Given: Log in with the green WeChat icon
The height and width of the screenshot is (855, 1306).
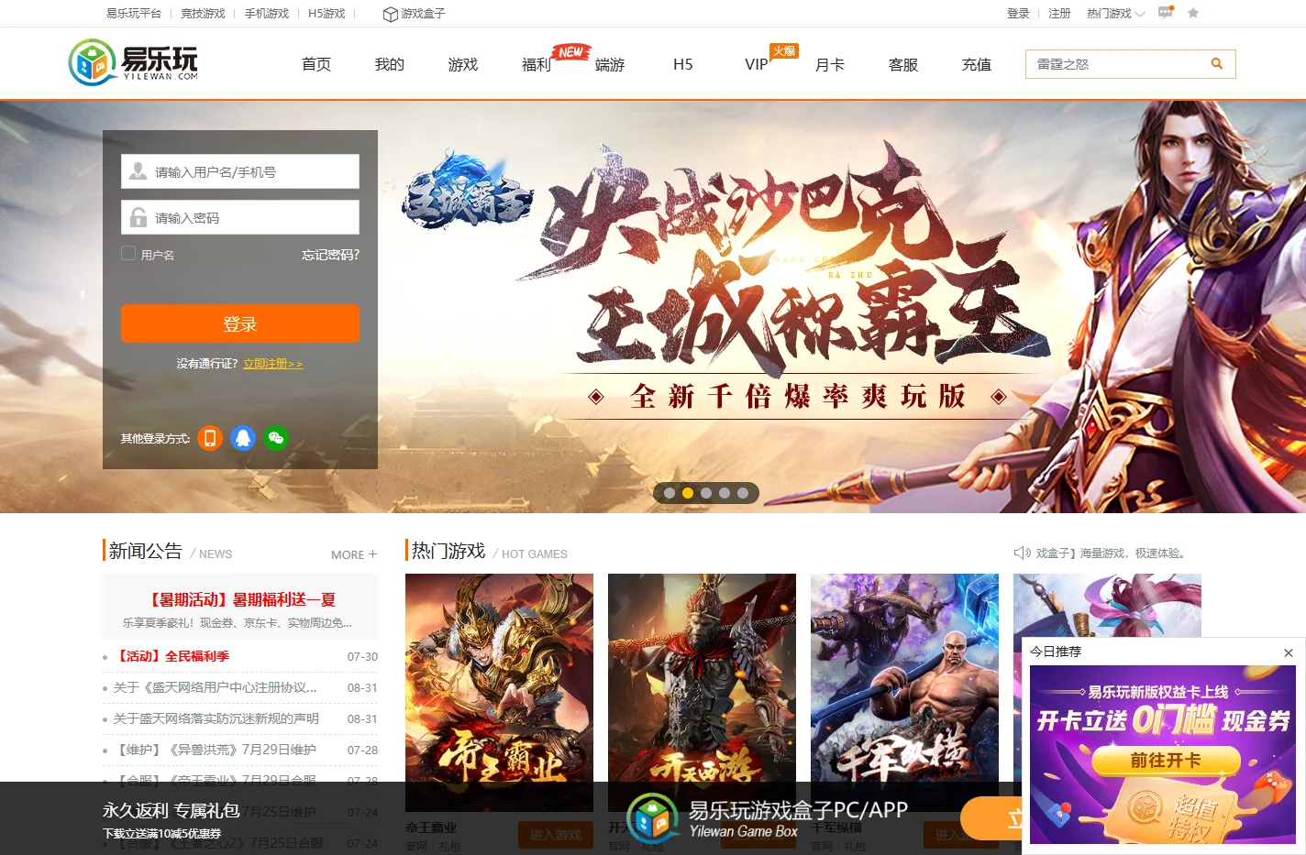Looking at the screenshot, I should pyautogui.click(x=276, y=438).
